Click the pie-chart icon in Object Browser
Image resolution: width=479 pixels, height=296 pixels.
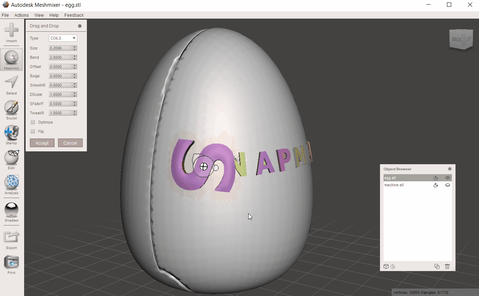coord(393,266)
